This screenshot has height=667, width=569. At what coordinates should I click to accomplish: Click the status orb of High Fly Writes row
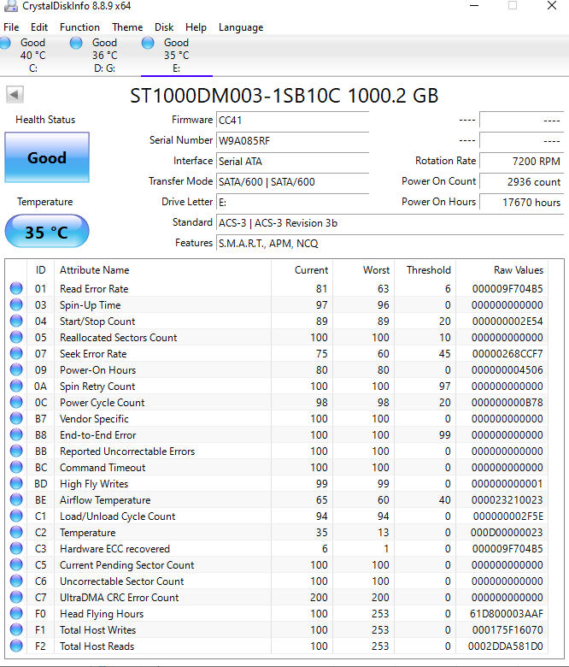[x=16, y=483]
